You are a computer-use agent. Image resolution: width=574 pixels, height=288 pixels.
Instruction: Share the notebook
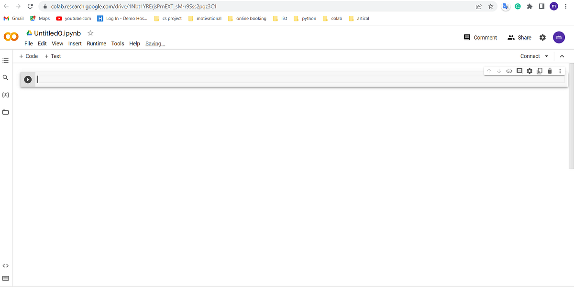pos(519,37)
